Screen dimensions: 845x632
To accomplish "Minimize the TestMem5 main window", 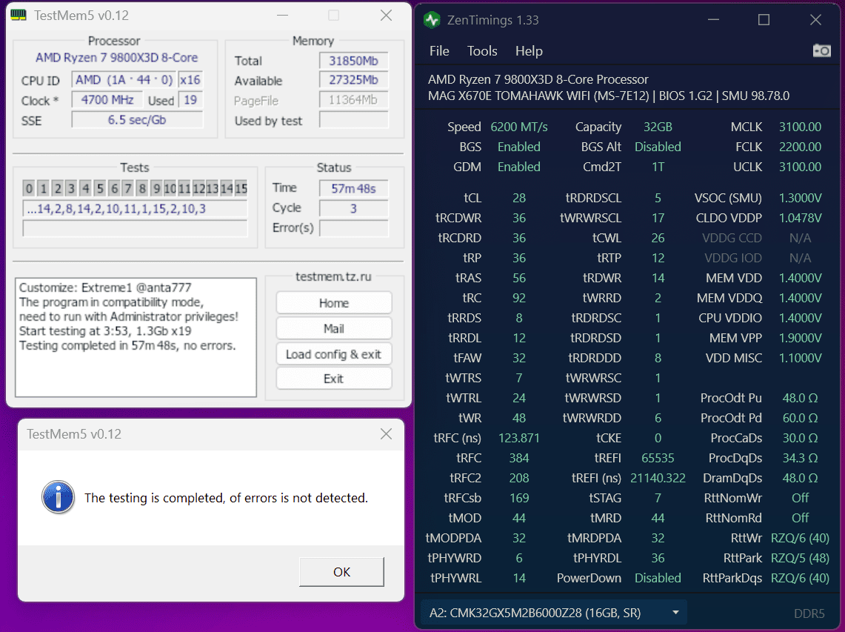I will point(282,15).
